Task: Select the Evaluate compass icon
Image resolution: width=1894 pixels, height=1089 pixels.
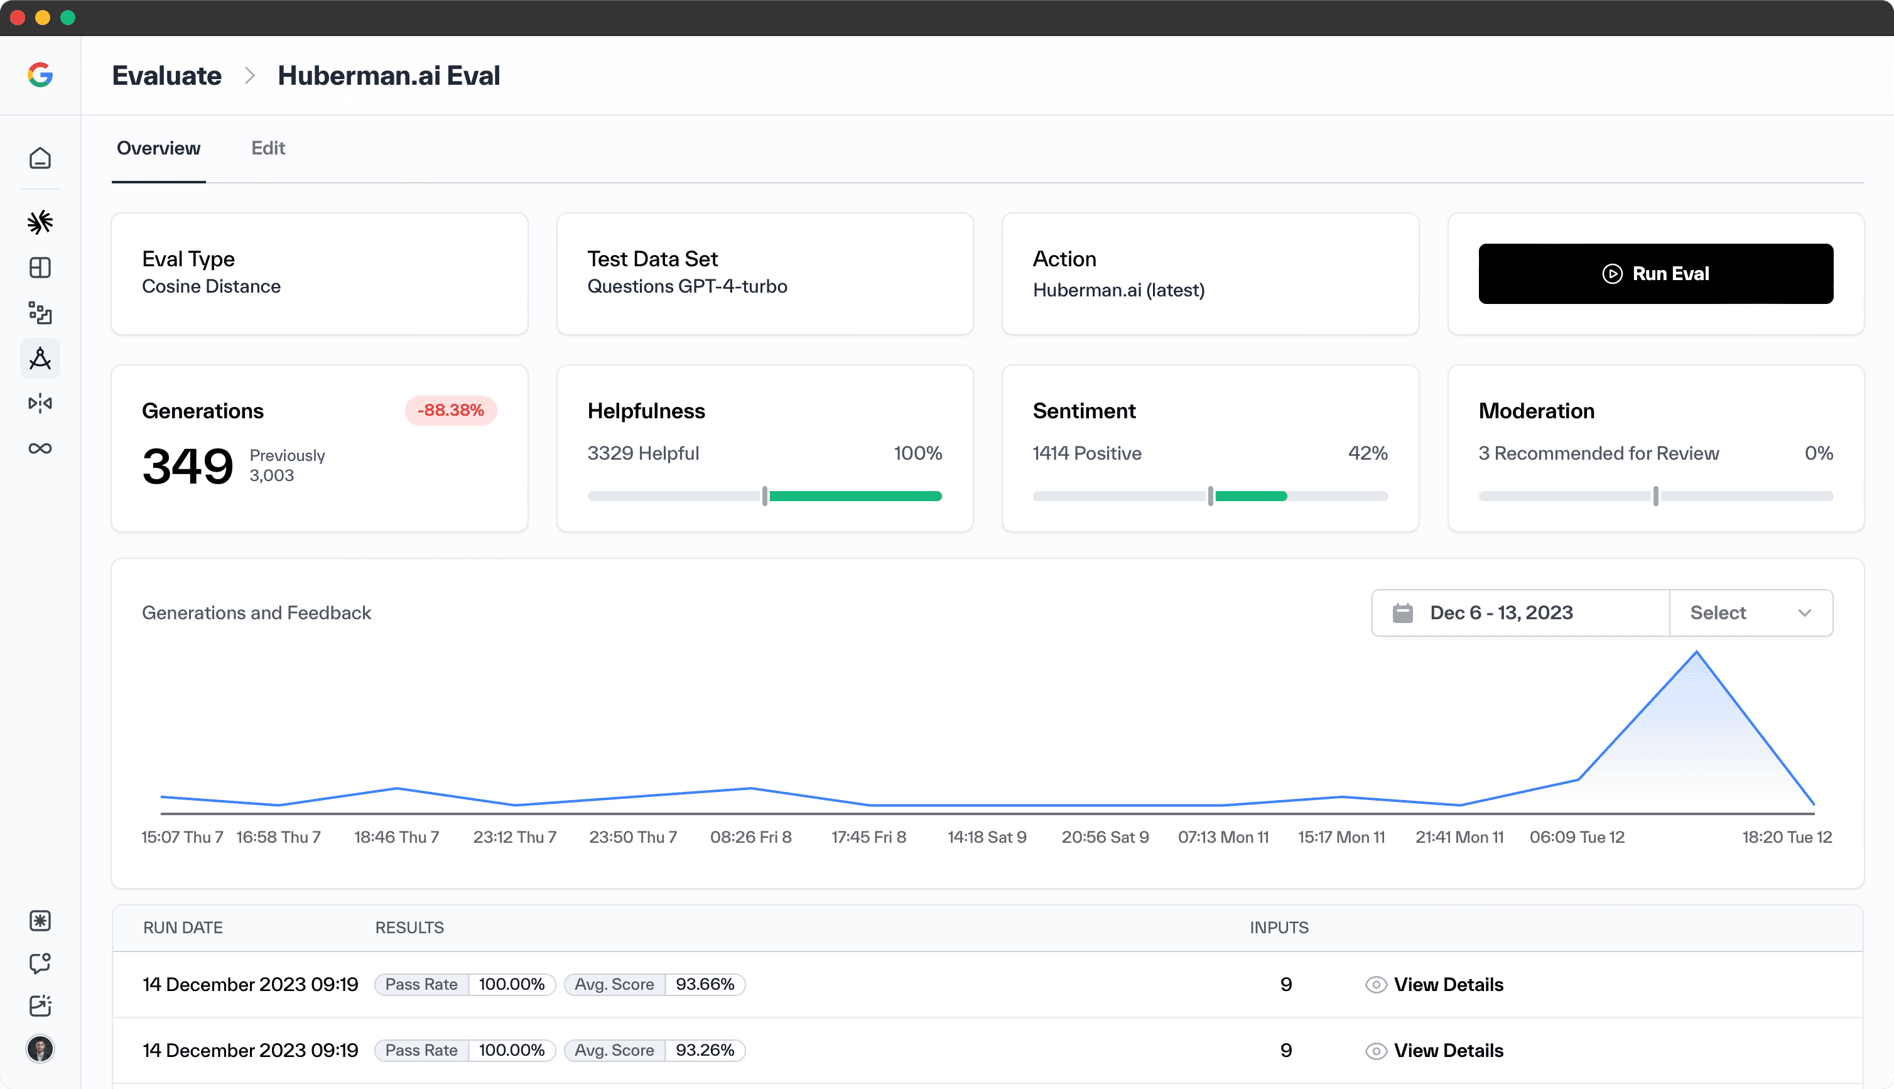Action: click(40, 357)
